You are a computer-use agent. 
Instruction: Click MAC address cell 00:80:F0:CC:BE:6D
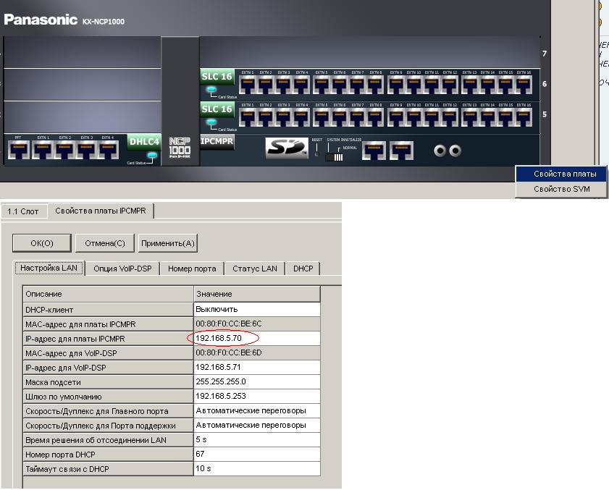point(257,353)
